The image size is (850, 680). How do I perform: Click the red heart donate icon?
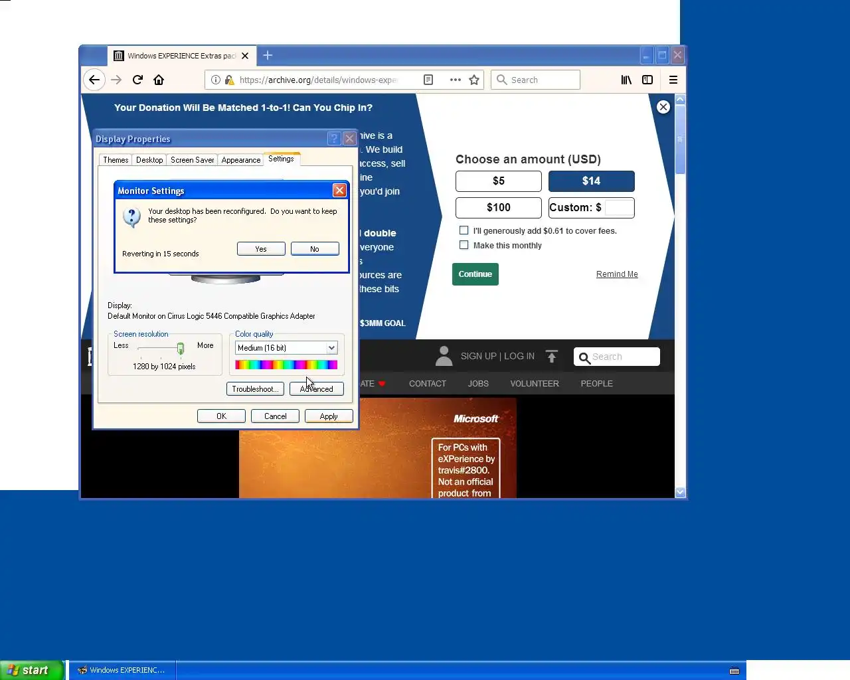click(x=382, y=384)
